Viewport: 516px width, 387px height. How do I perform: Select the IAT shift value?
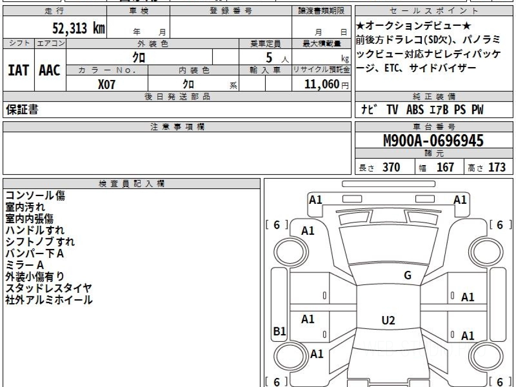[18, 71]
